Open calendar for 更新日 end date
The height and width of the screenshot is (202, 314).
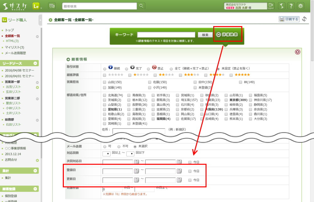[x=179, y=180]
